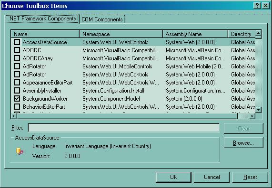Screen dimensions: 272x188
Task: Check the ADODCArray checkbox
Action: coord(17,58)
